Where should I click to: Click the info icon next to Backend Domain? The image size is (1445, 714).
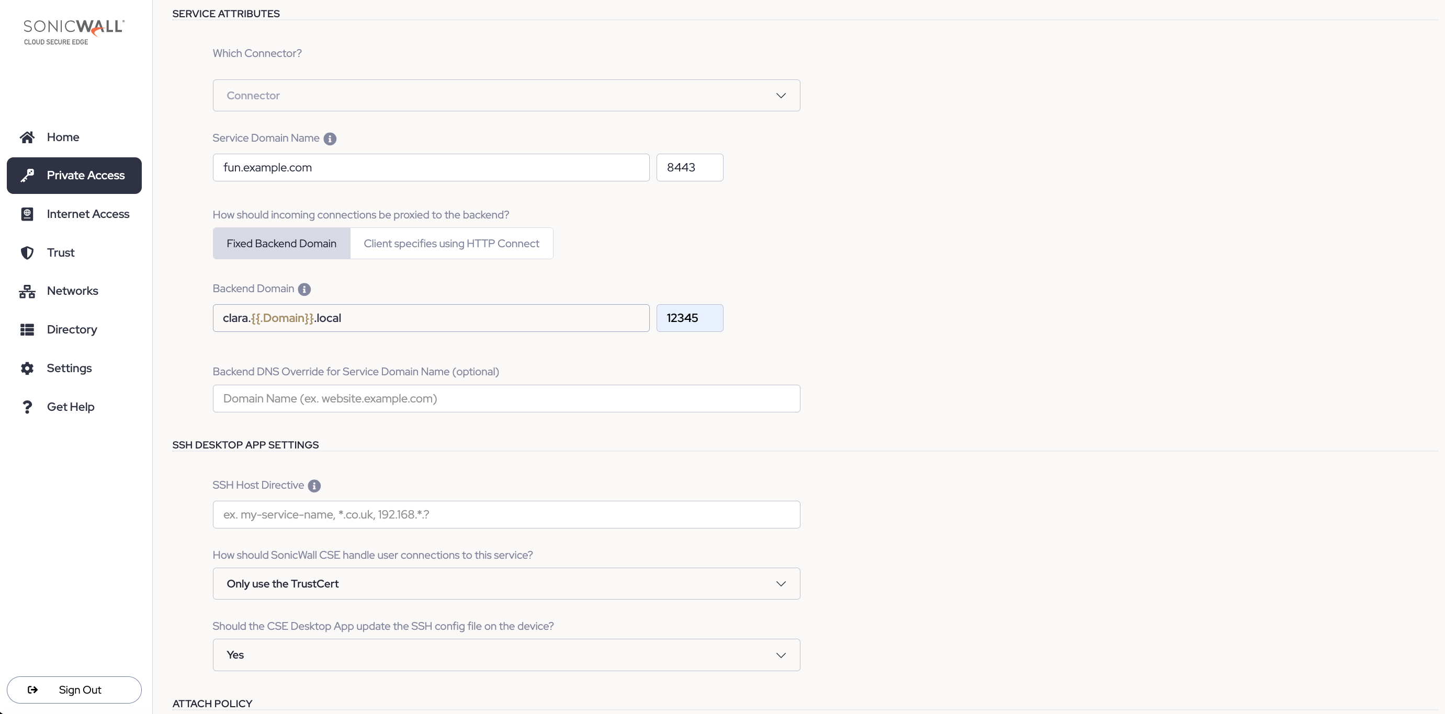[x=304, y=289]
